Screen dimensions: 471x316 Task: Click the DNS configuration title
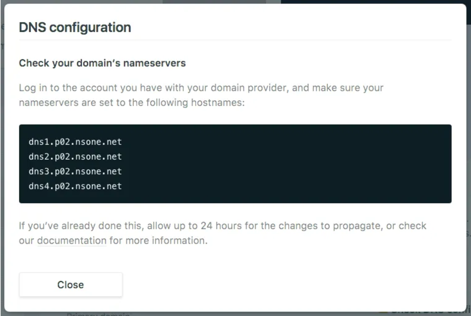pos(75,27)
